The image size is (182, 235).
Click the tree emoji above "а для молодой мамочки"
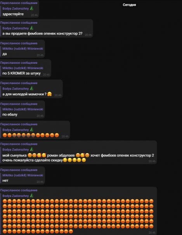pos(32,88)
